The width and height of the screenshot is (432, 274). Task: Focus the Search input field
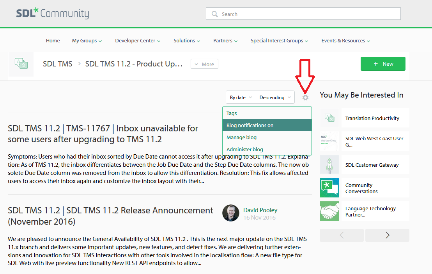coord(303,14)
